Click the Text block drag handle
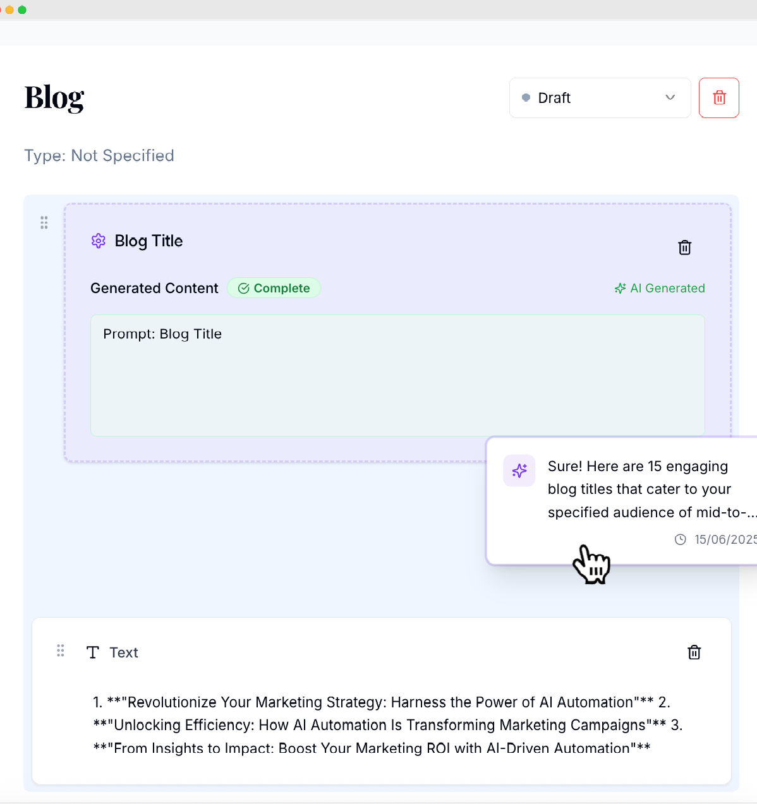Image resolution: width=757 pixels, height=804 pixels. click(61, 651)
